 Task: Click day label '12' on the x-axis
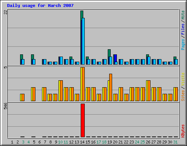pyautogui.click(x=71, y=142)
